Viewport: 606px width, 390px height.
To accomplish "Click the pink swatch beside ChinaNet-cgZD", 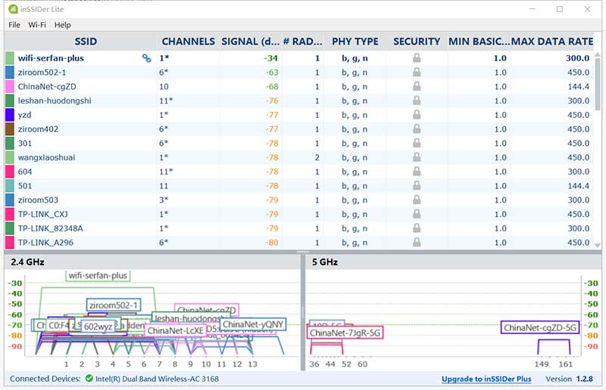I will coord(10,87).
